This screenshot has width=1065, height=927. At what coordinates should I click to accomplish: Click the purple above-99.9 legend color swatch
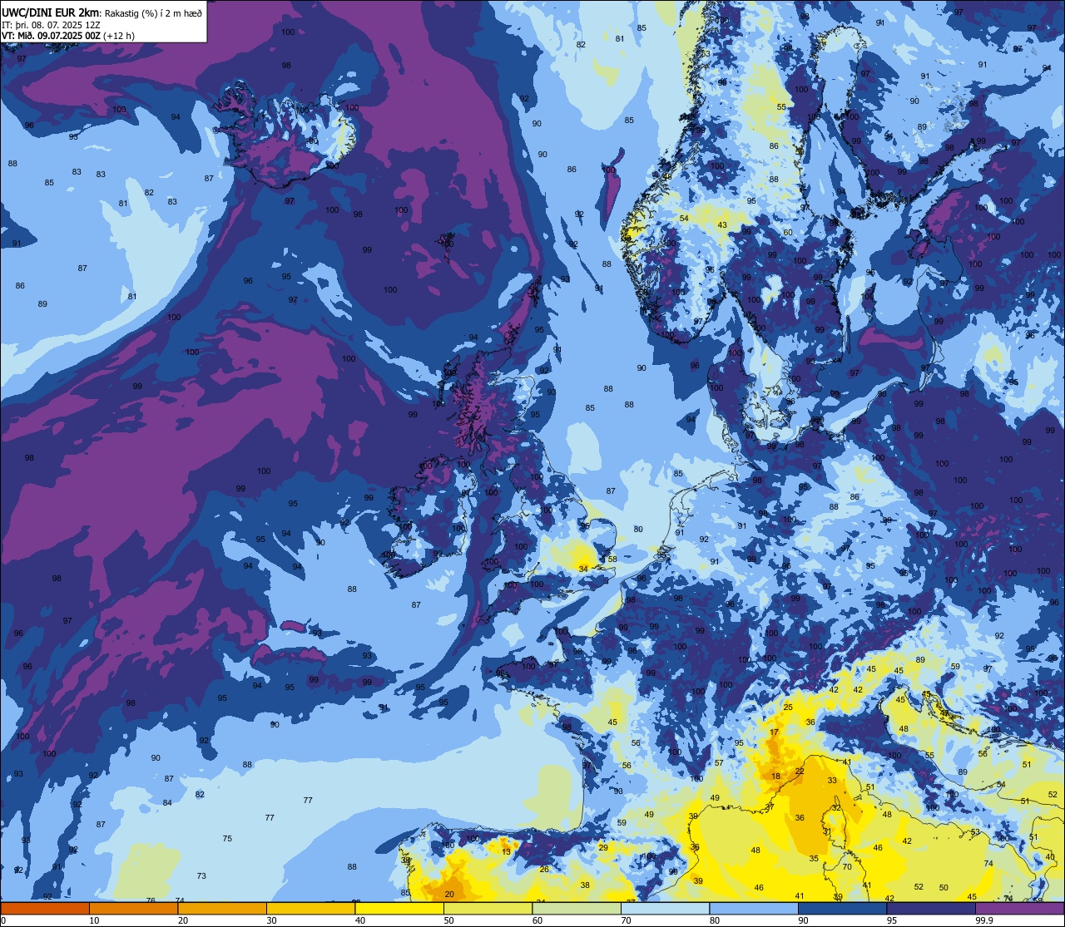click(1019, 908)
